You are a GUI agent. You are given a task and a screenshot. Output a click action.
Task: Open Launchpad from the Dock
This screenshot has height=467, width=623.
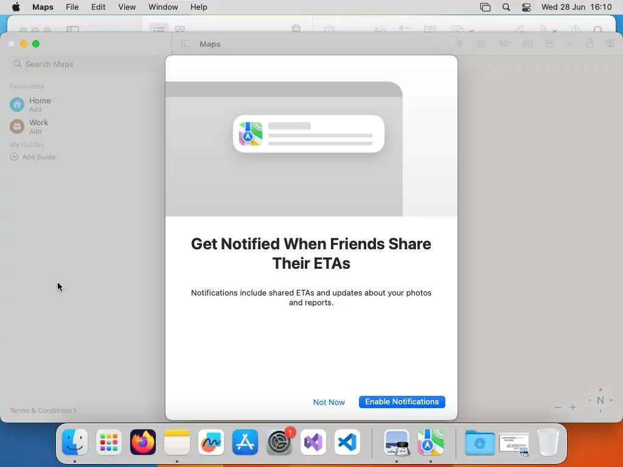point(109,442)
